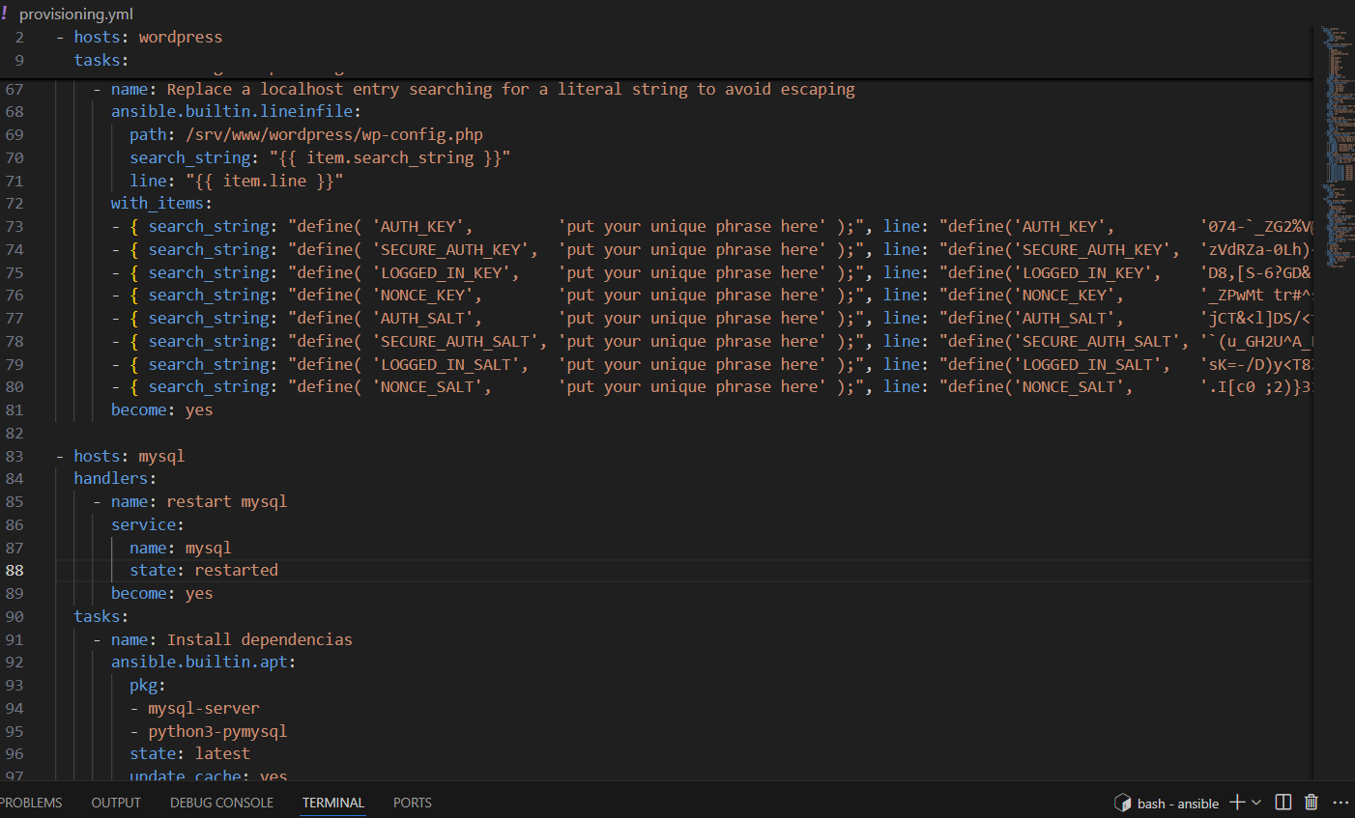Open the provisioning.yml breadcrumb
The image size is (1355, 818).
coord(76,14)
